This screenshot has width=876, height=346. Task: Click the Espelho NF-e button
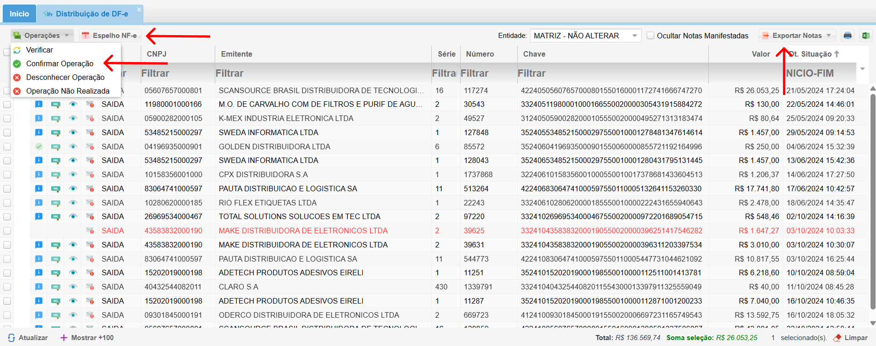point(110,36)
